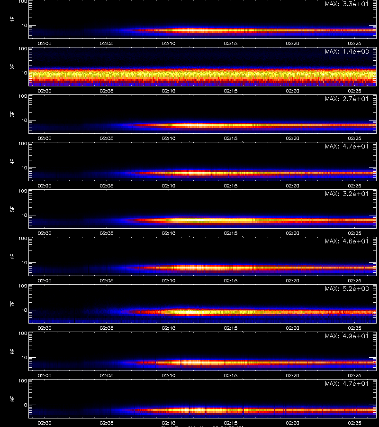The image size is (379, 427).
Task: Click the '02:05' tick below the 4F panel
Action: [x=107, y=186]
